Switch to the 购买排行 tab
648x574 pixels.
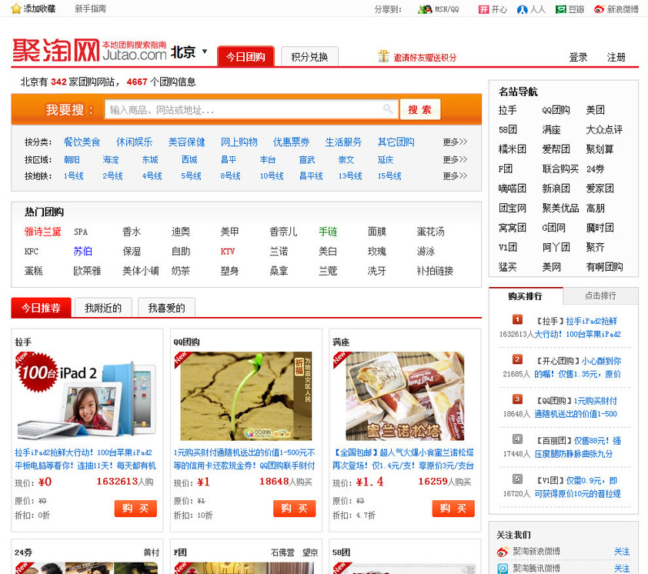[526, 296]
